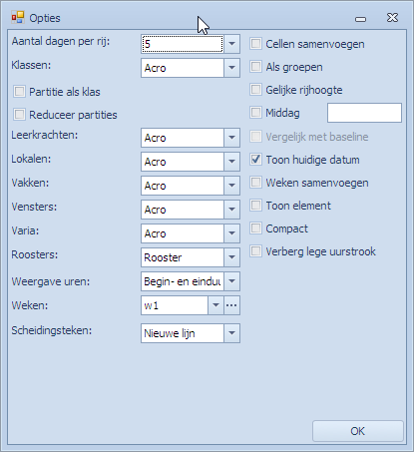This screenshot has width=414, height=452.
Task: Open the Weken ellipsis button
Action: [x=231, y=305]
